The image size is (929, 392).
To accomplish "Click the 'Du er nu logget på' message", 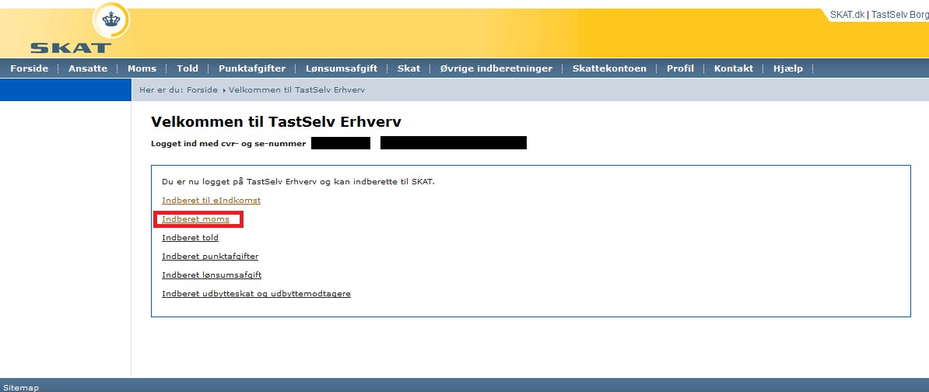I will [x=298, y=181].
